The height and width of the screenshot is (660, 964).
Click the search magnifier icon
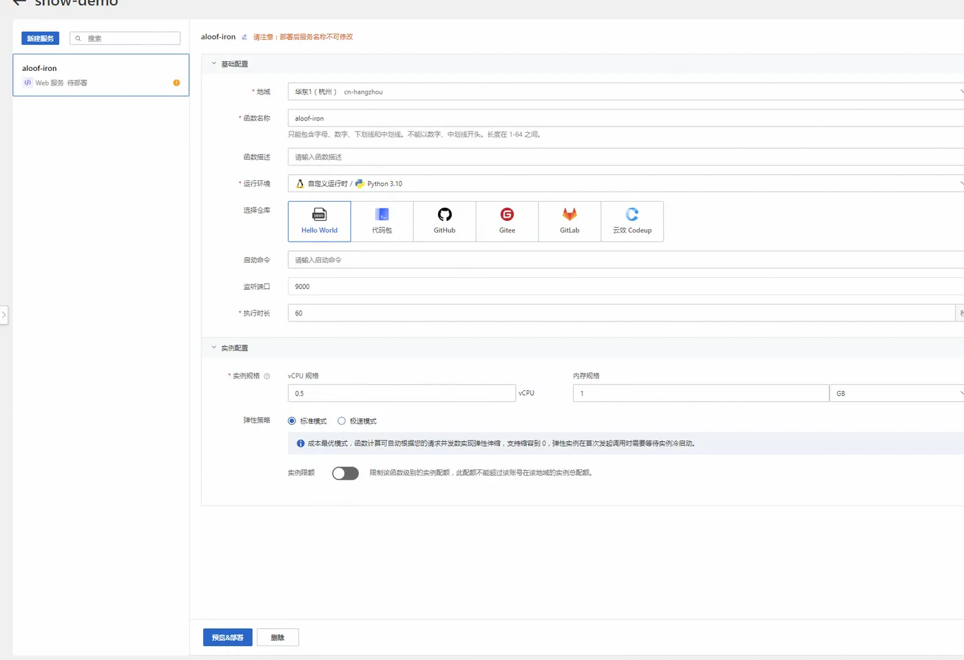coord(78,39)
